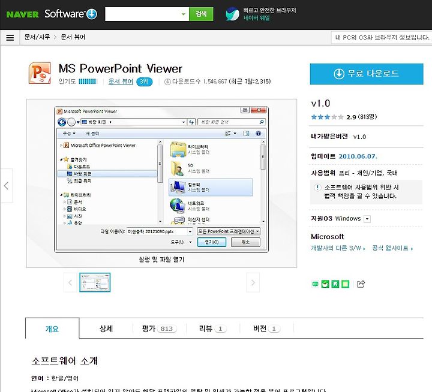The height and width of the screenshot is (392, 432).
Task: Select the first screenshot thumbnail
Action: 95,282
